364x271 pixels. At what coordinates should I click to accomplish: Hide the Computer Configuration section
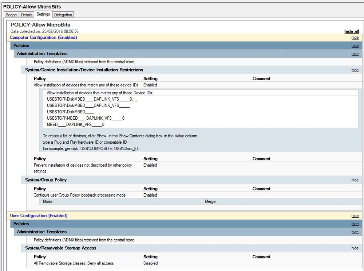tap(355, 38)
